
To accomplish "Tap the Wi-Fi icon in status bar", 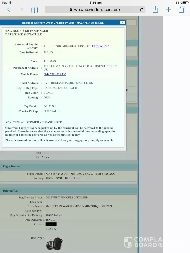I will pos(10,3).
